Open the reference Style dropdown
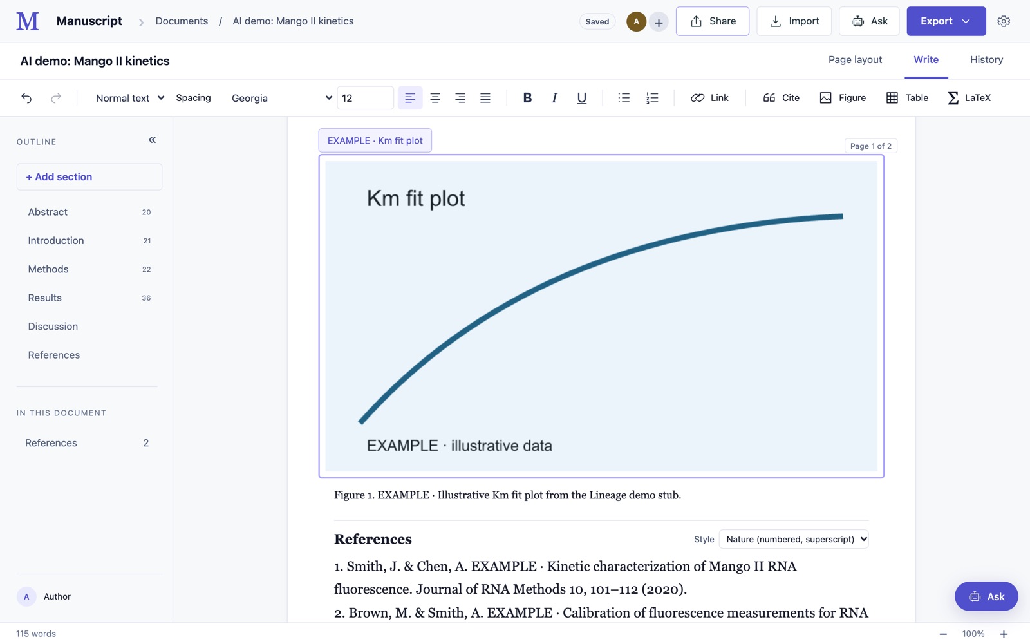The width and height of the screenshot is (1030, 644). pyautogui.click(x=794, y=539)
